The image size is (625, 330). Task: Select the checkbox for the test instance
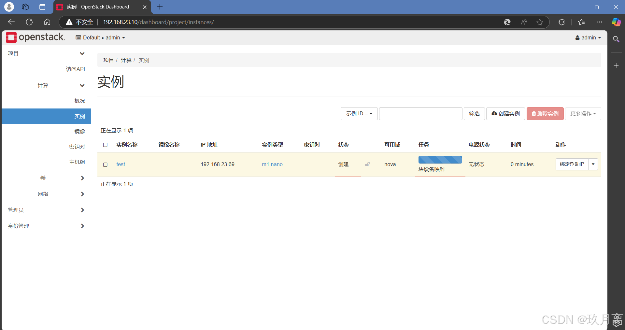point(105,165)
